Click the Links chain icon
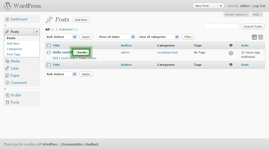 coord(7,68)
